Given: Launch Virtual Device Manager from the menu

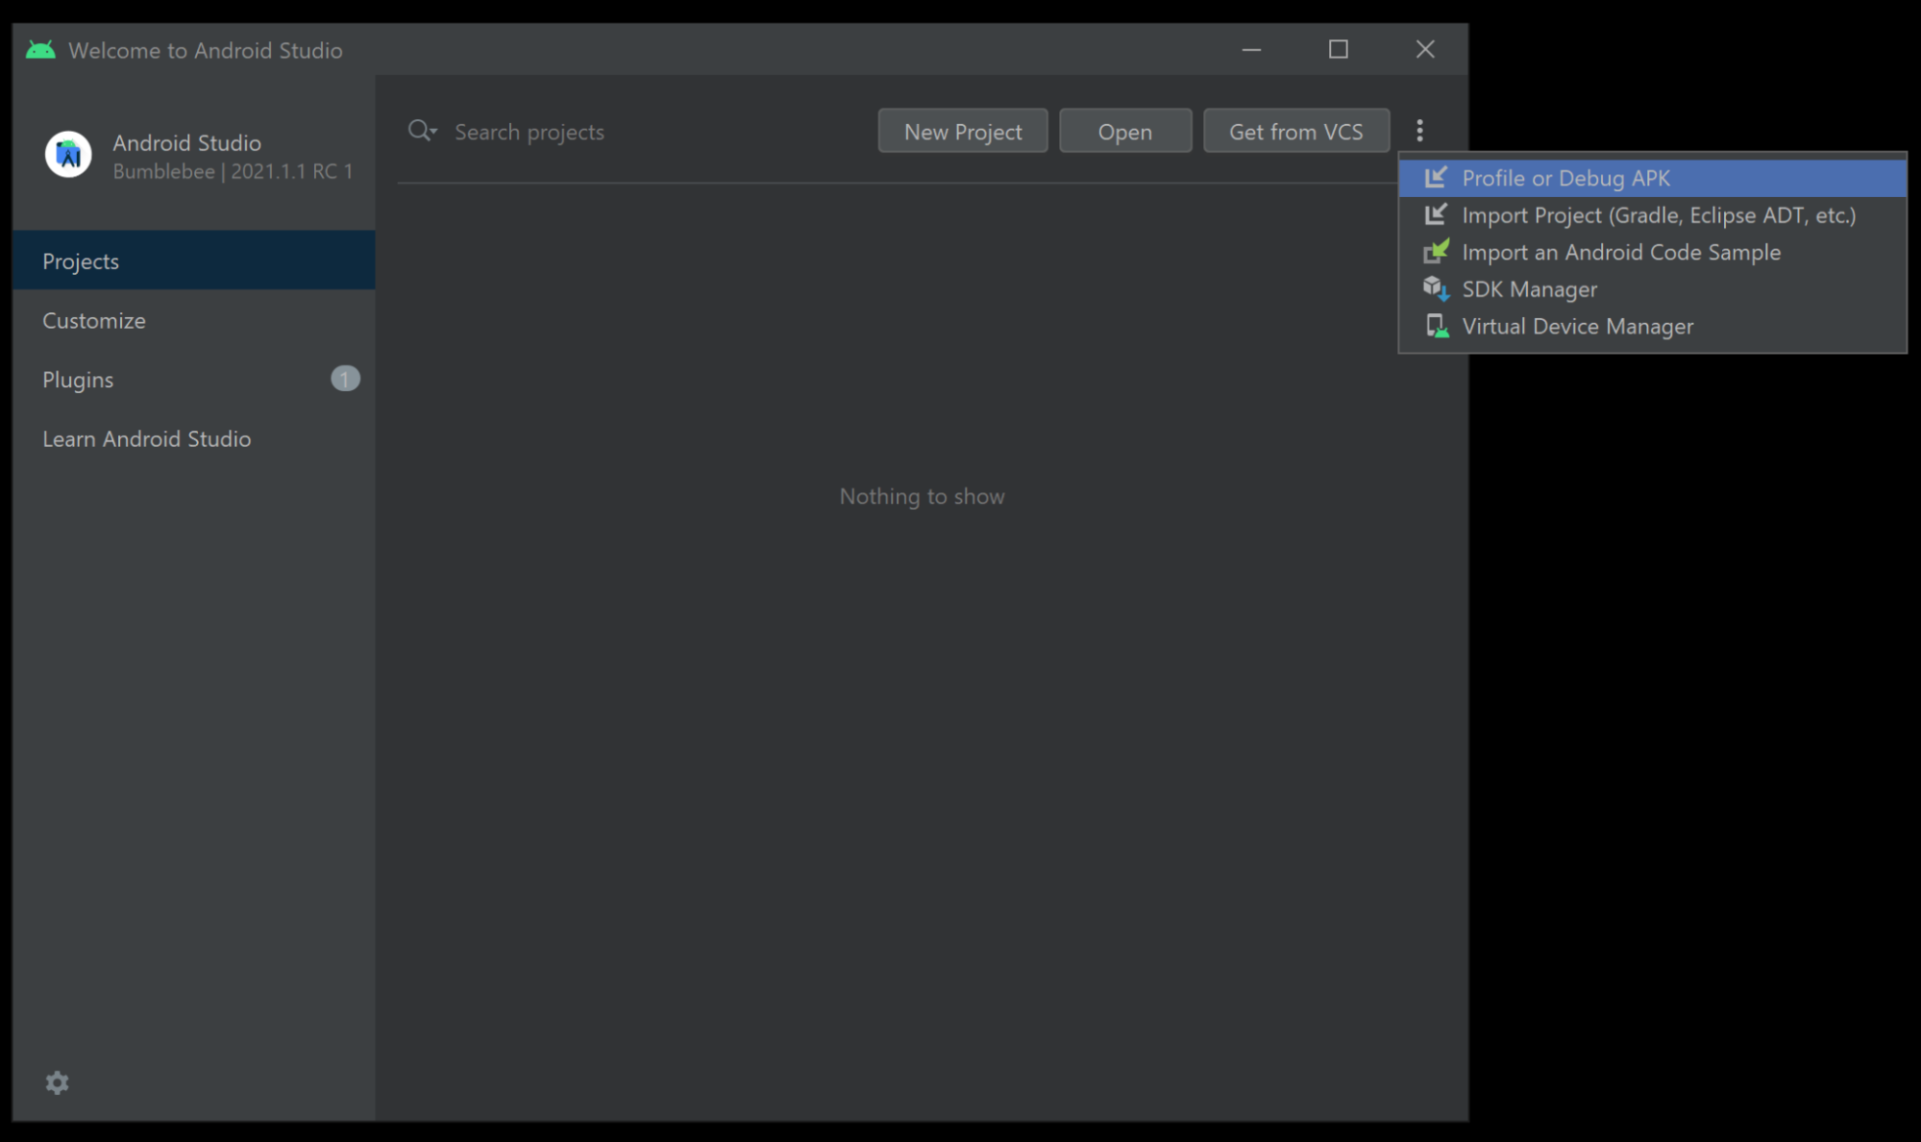Looking at the screenshot, I should tap(1577, 327).
